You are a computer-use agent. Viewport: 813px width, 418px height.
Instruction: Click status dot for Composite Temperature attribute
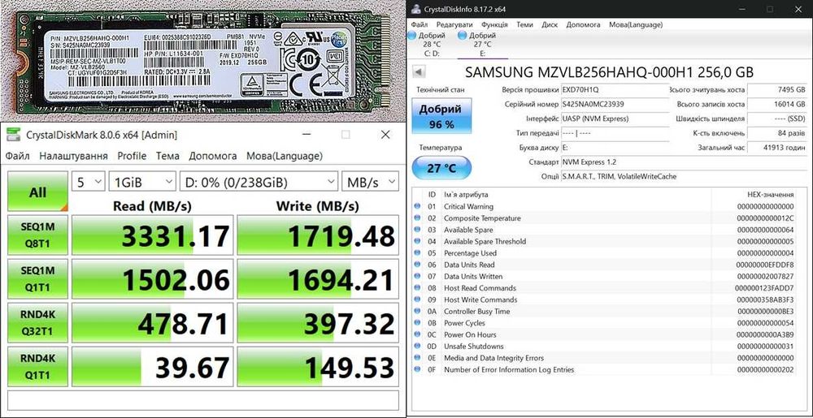[x=417, y=218]
